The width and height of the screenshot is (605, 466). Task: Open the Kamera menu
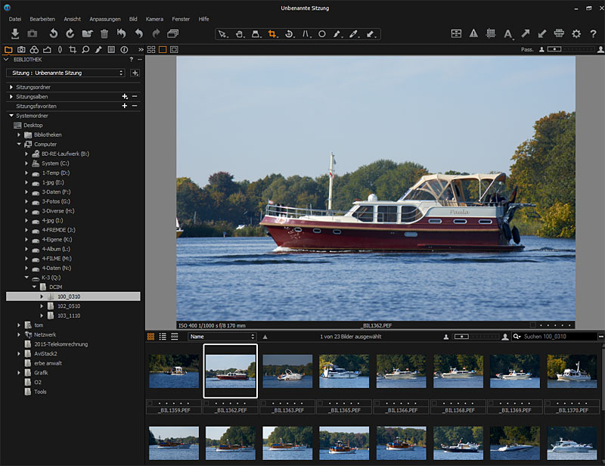(154, 18)
